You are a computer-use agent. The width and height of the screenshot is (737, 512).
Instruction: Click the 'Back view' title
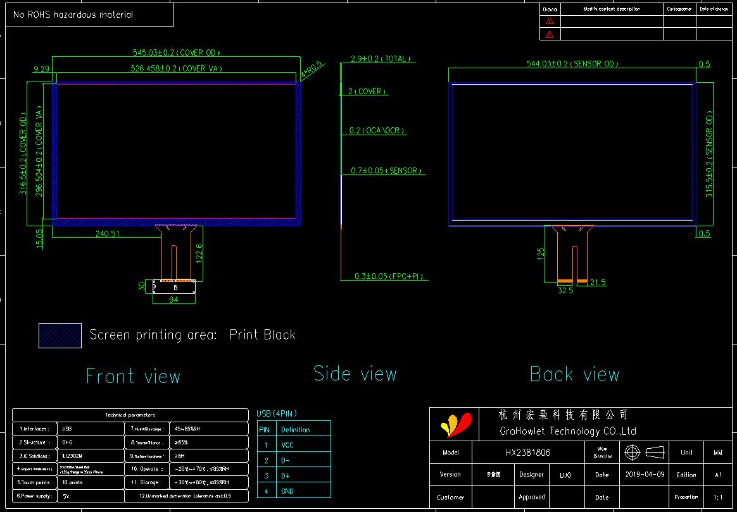click(575, 374)
